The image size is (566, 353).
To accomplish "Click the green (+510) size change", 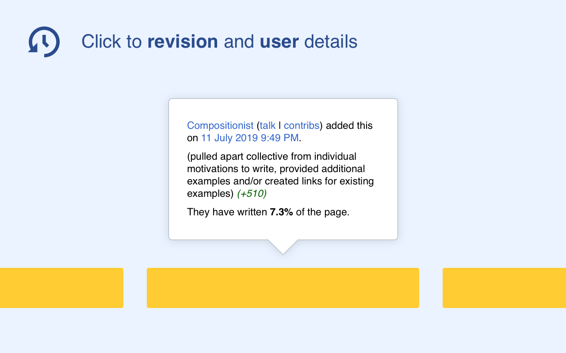I will click(x=252, y=194).
